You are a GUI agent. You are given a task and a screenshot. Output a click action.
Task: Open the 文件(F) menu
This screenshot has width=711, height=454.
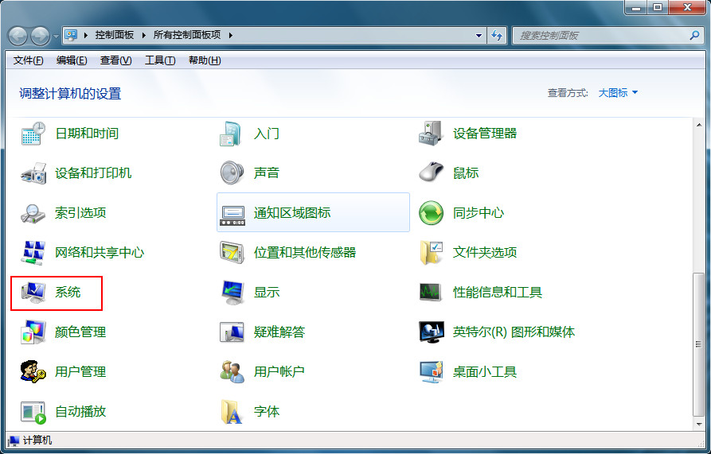28,60
